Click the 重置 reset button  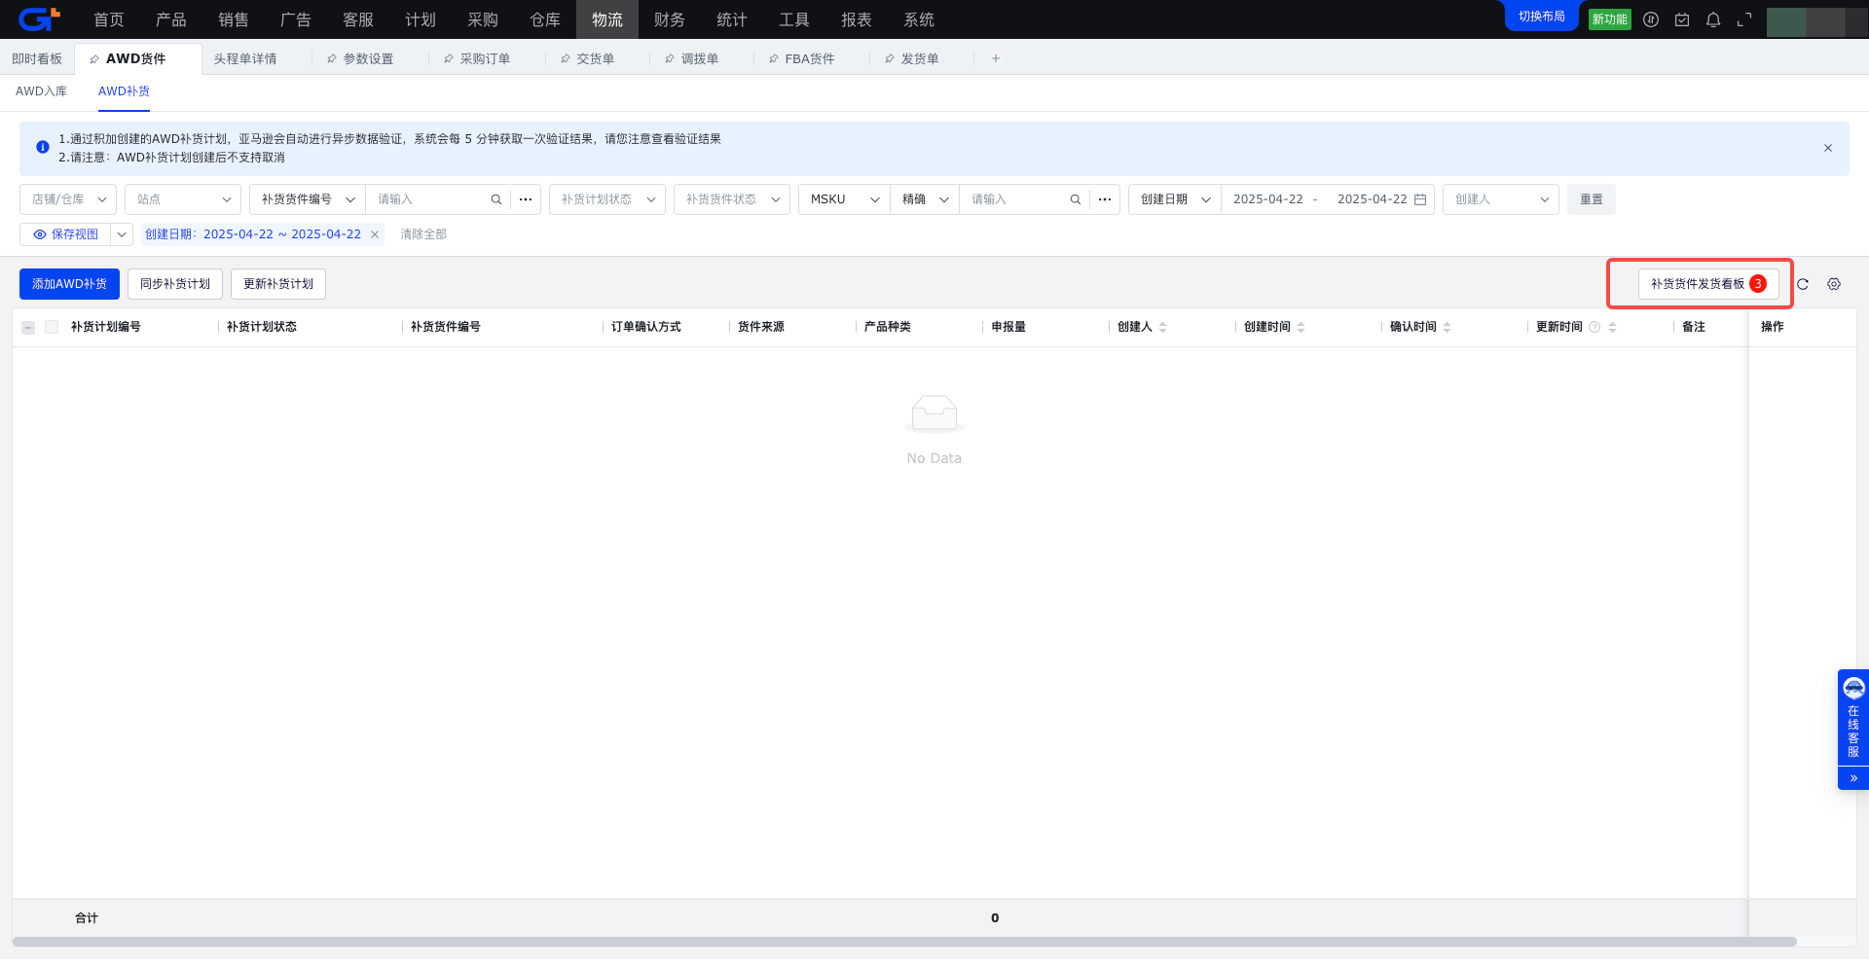[1592, 199]
